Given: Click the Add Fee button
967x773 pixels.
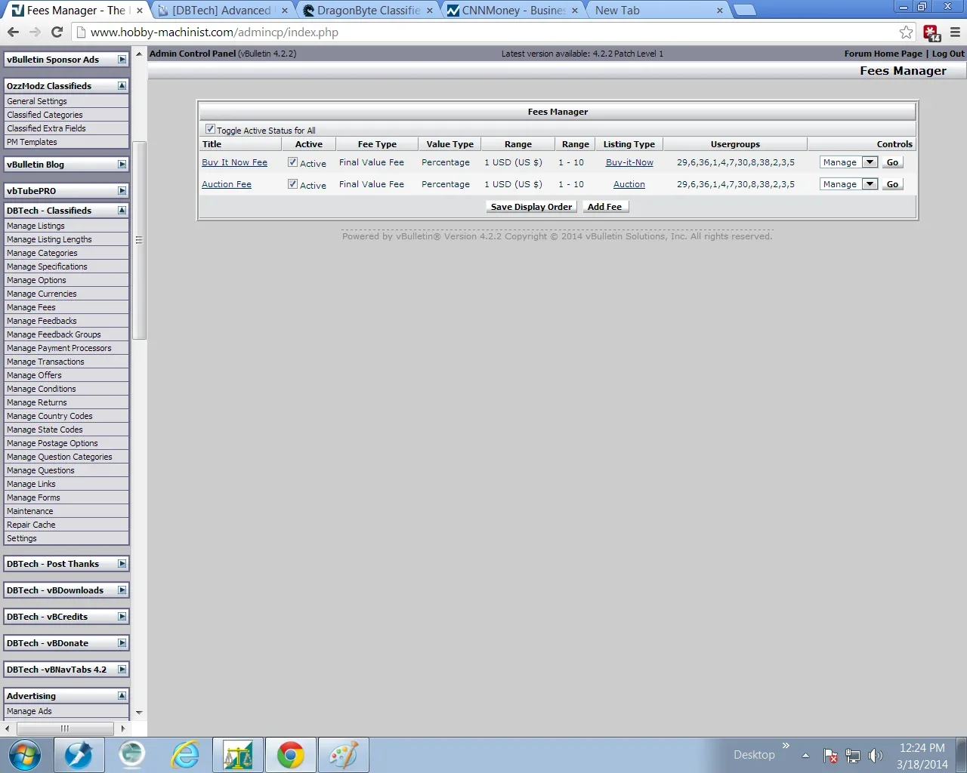Looking at the screenshot, I should (x=605, y=207).
